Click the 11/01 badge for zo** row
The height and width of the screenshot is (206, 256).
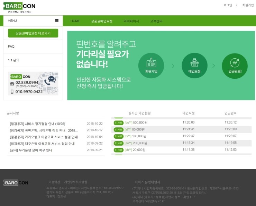(119, 143)
